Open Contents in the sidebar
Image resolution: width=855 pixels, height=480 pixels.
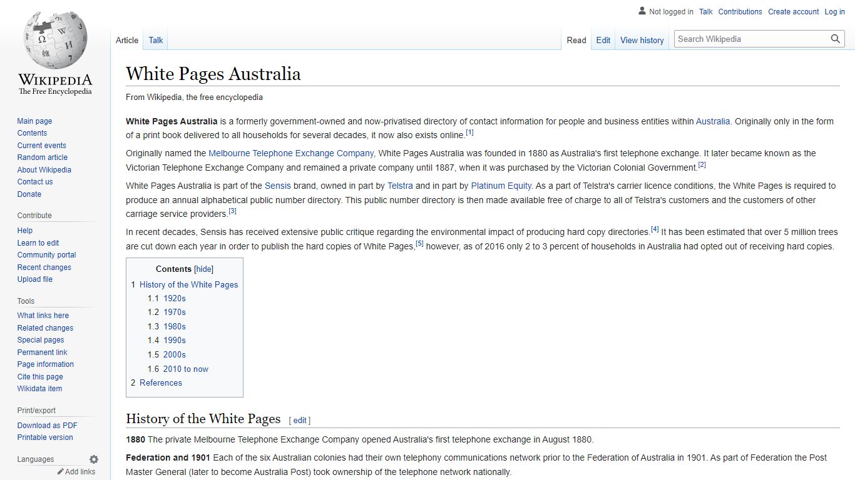(x=32, y=133)
